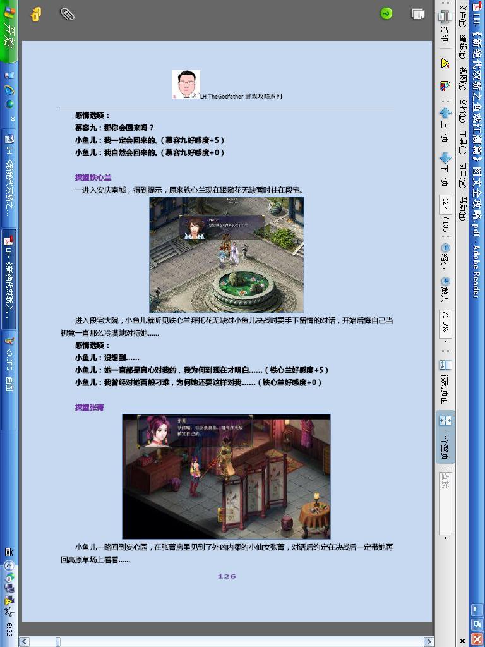
Task: Expand hidden system tray icons arrow
Action: click(9, 565)
